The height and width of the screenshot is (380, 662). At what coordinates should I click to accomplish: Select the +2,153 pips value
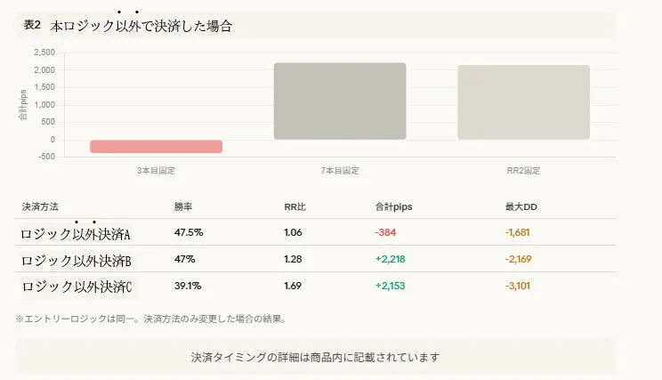[x=393, y=286]
